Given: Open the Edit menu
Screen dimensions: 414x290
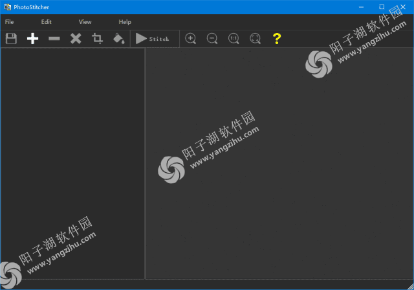Looking at the screenshot, I should [x=46, y=22].
